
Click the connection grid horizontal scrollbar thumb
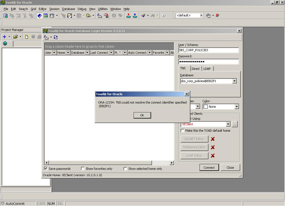click(x=100, y=163)
